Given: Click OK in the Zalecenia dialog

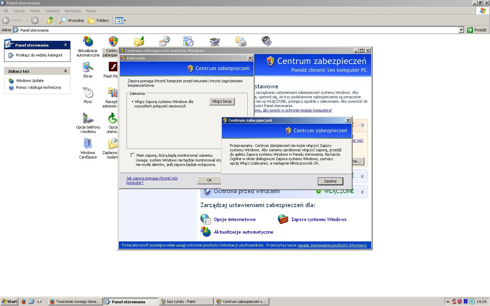Looking at the screenshot, I should [x=209, y=180].
